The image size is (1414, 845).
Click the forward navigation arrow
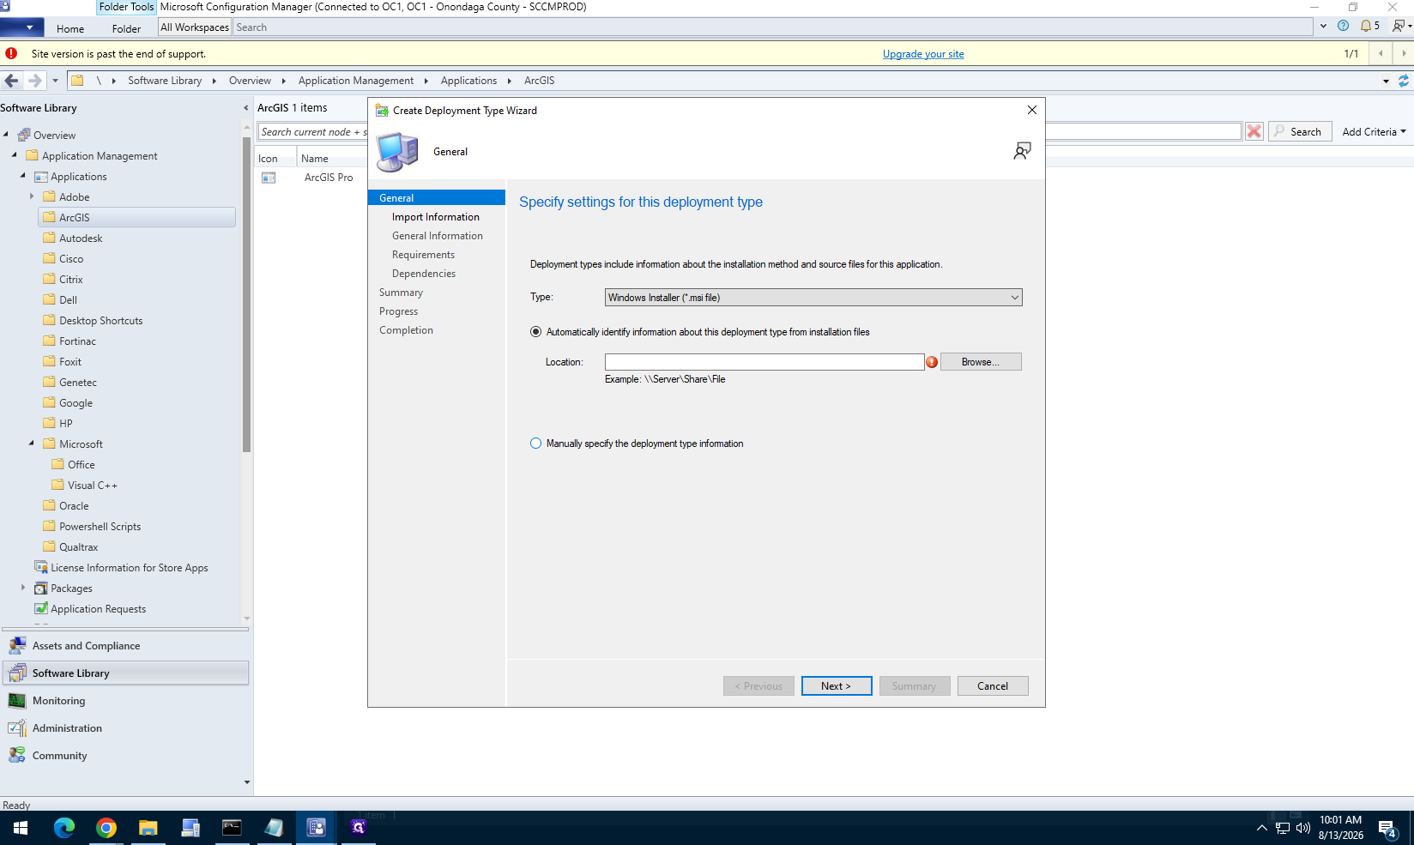[x=34, y=81]
